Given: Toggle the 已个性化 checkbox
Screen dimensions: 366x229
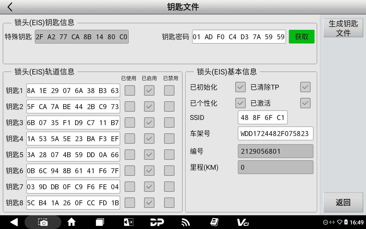Looking at the screenshot, I should (x=240, y=103).
